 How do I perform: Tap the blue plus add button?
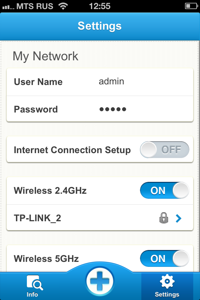100,281
